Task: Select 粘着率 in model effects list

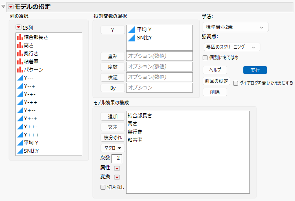Action: (x=135, y=140)
